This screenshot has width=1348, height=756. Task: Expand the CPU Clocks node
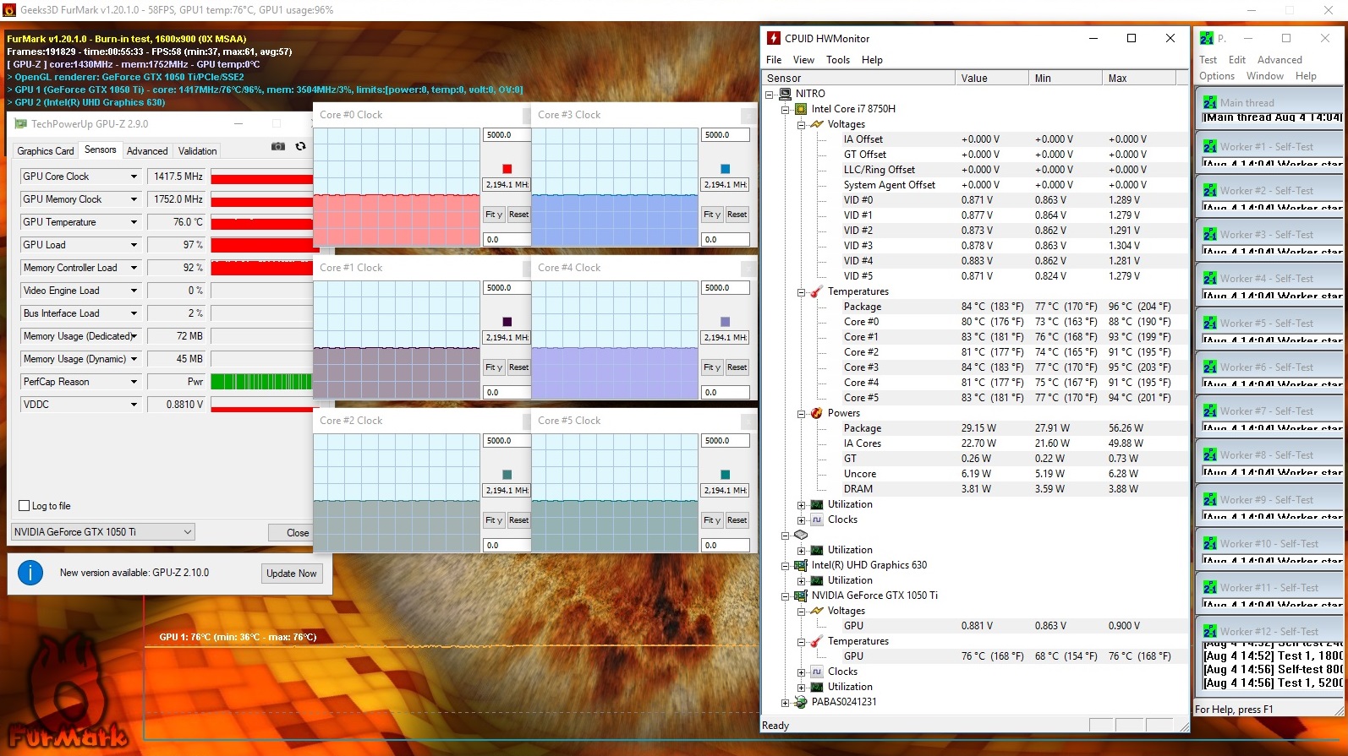pos(801,520)
